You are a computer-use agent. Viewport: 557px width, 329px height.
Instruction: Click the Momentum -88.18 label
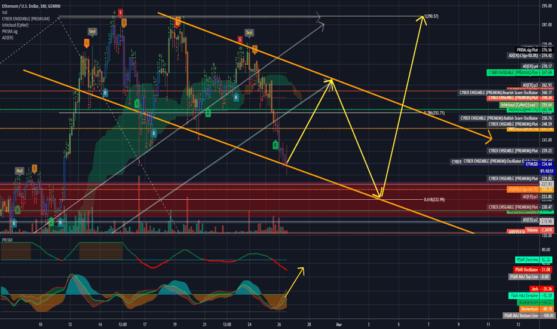pyautogui.click(x=537, y=309)
